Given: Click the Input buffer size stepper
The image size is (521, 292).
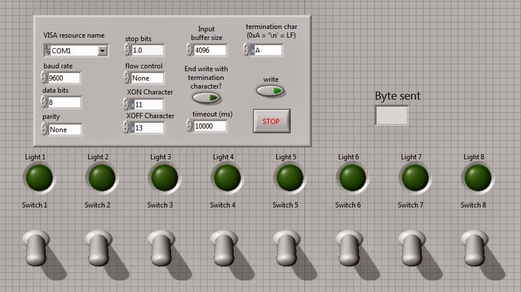Looking at the screenshot, I should (x=189, y=49).
